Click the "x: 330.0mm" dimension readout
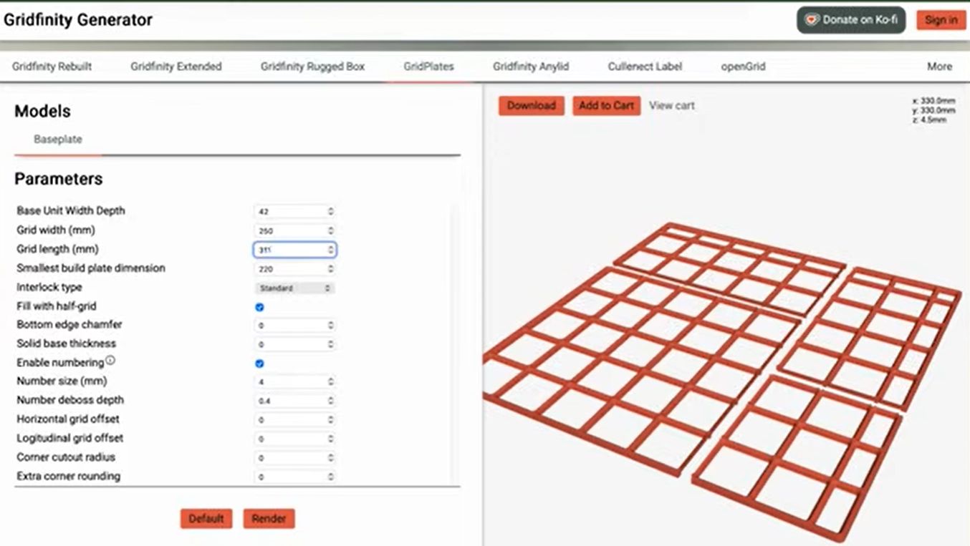This screenshot has width=970, height=546. point(933,102)
